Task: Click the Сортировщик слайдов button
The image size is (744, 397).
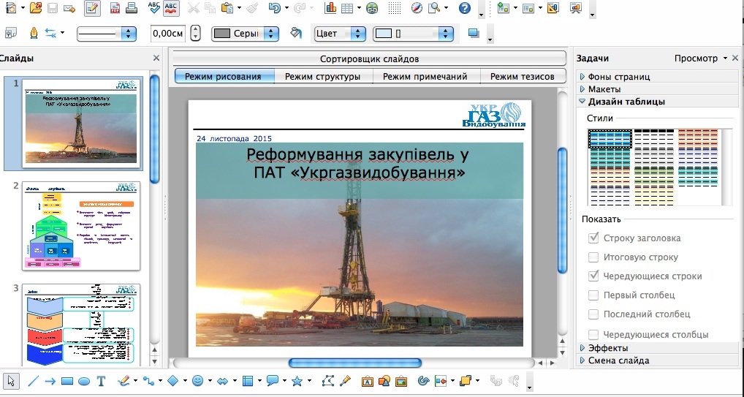Action: point(369,58)
